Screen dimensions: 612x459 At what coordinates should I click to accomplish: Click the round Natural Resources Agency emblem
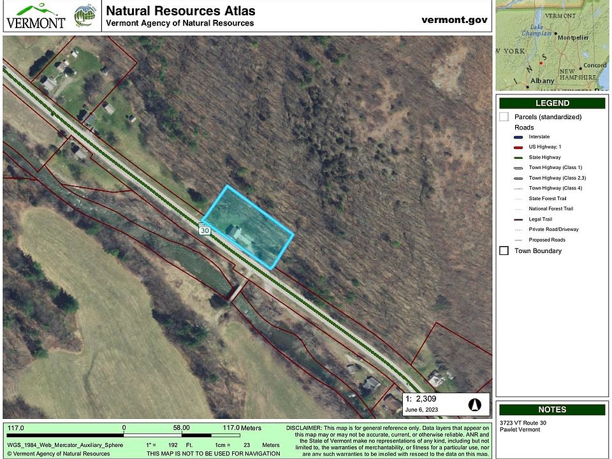(85, 16)
